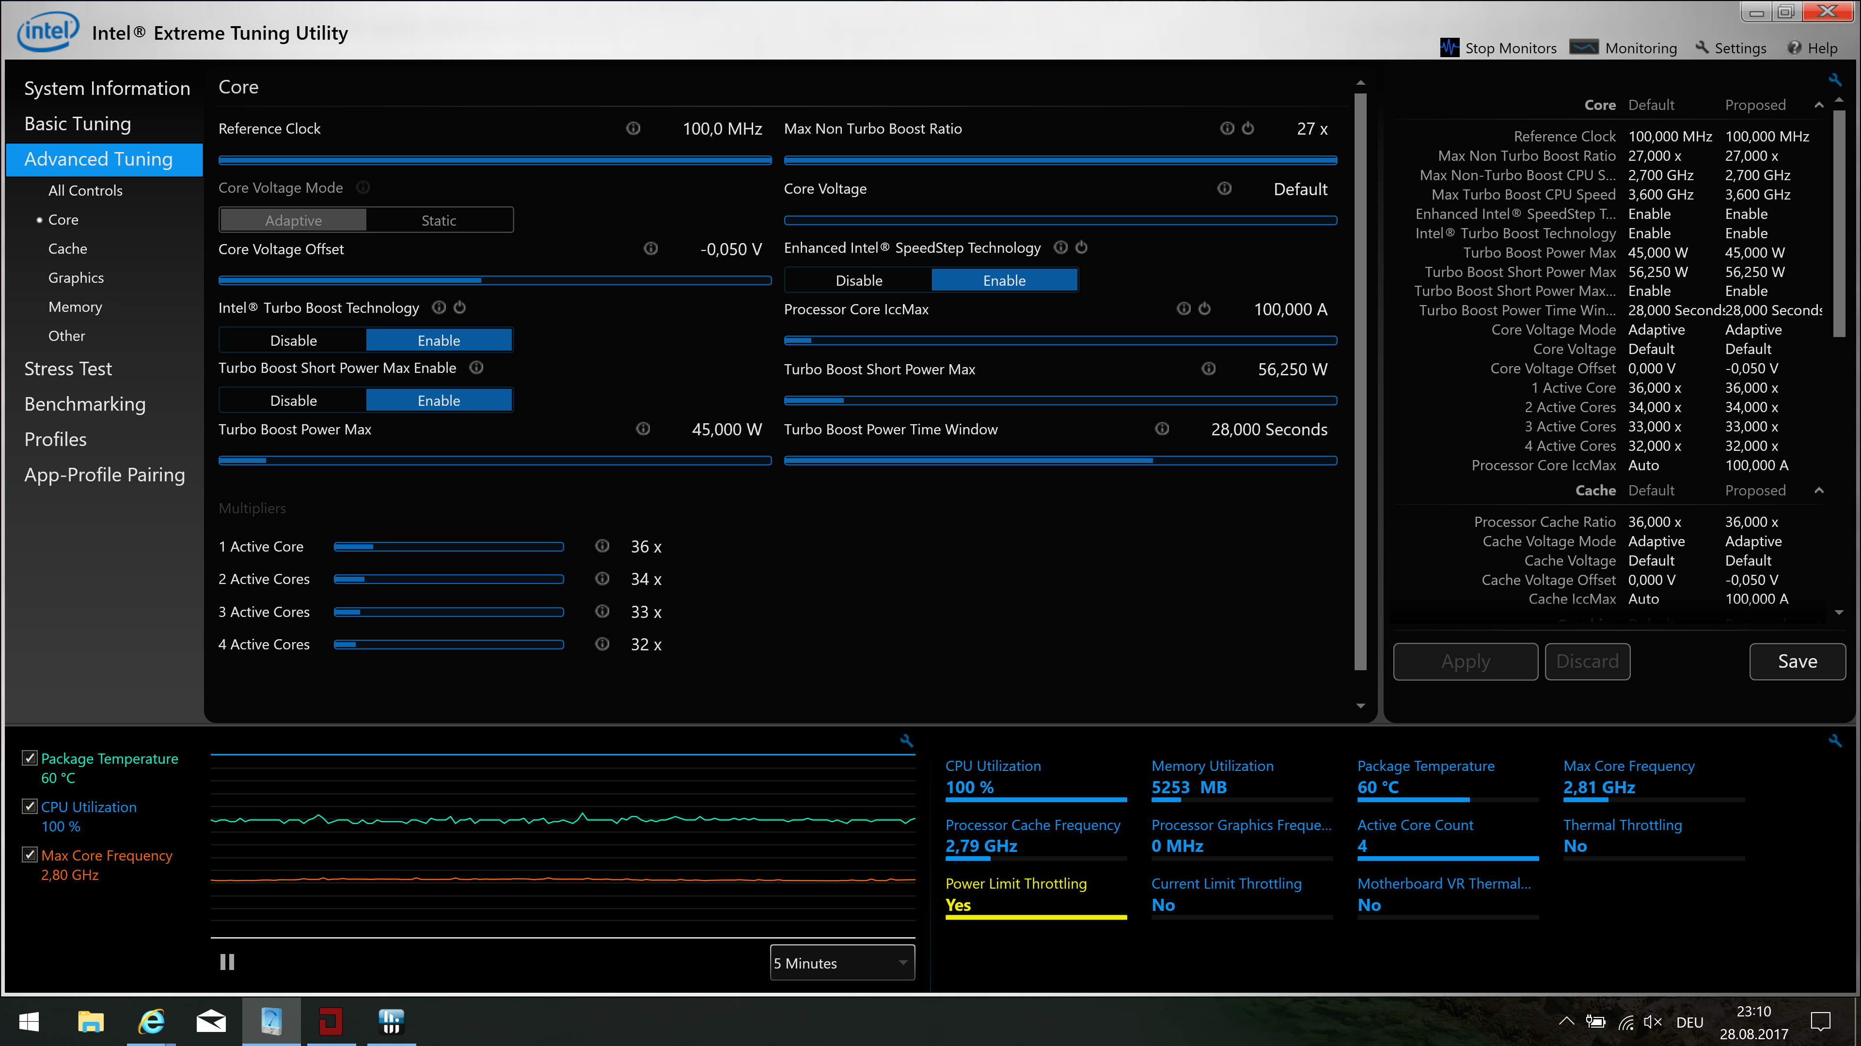Collapse the Core section in proposed settings panel
Viewport: 1861px width, 1046px height.
1818,106
